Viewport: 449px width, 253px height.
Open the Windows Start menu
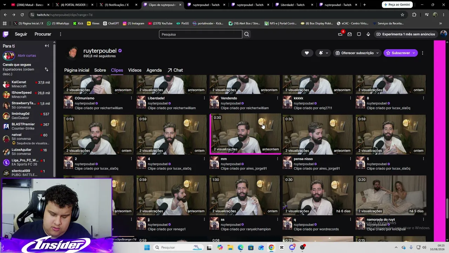pyautogui.click(x=147, y=247)
